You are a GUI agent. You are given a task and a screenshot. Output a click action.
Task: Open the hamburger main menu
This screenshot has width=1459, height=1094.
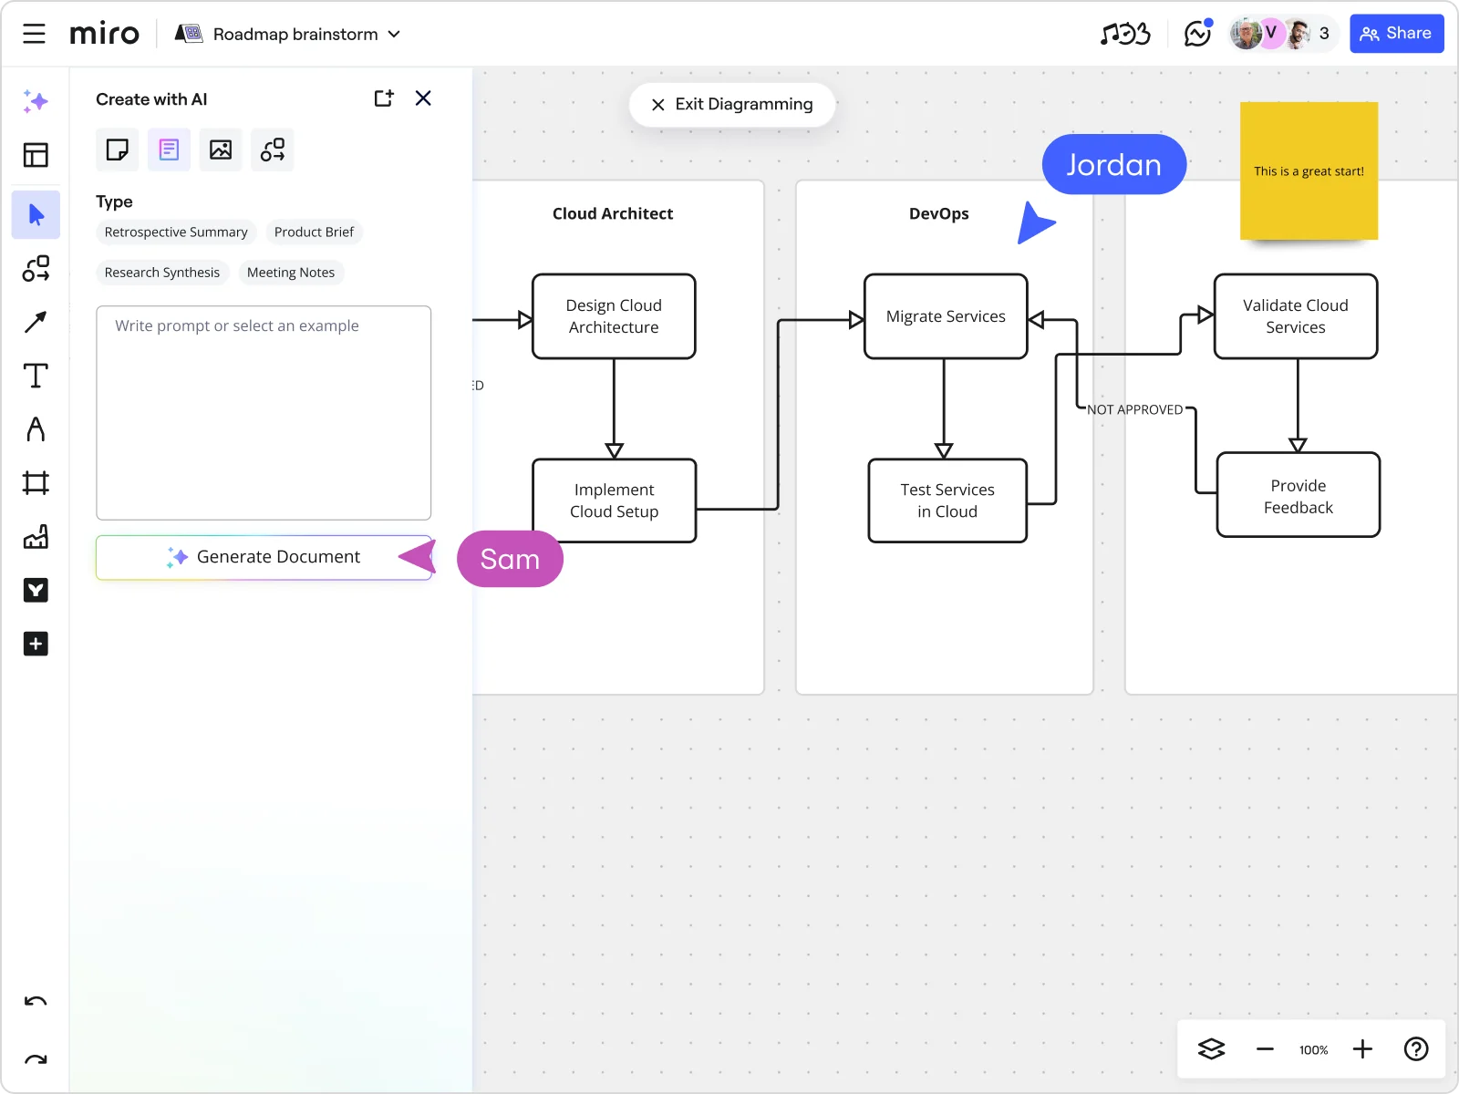click(35, 34)
